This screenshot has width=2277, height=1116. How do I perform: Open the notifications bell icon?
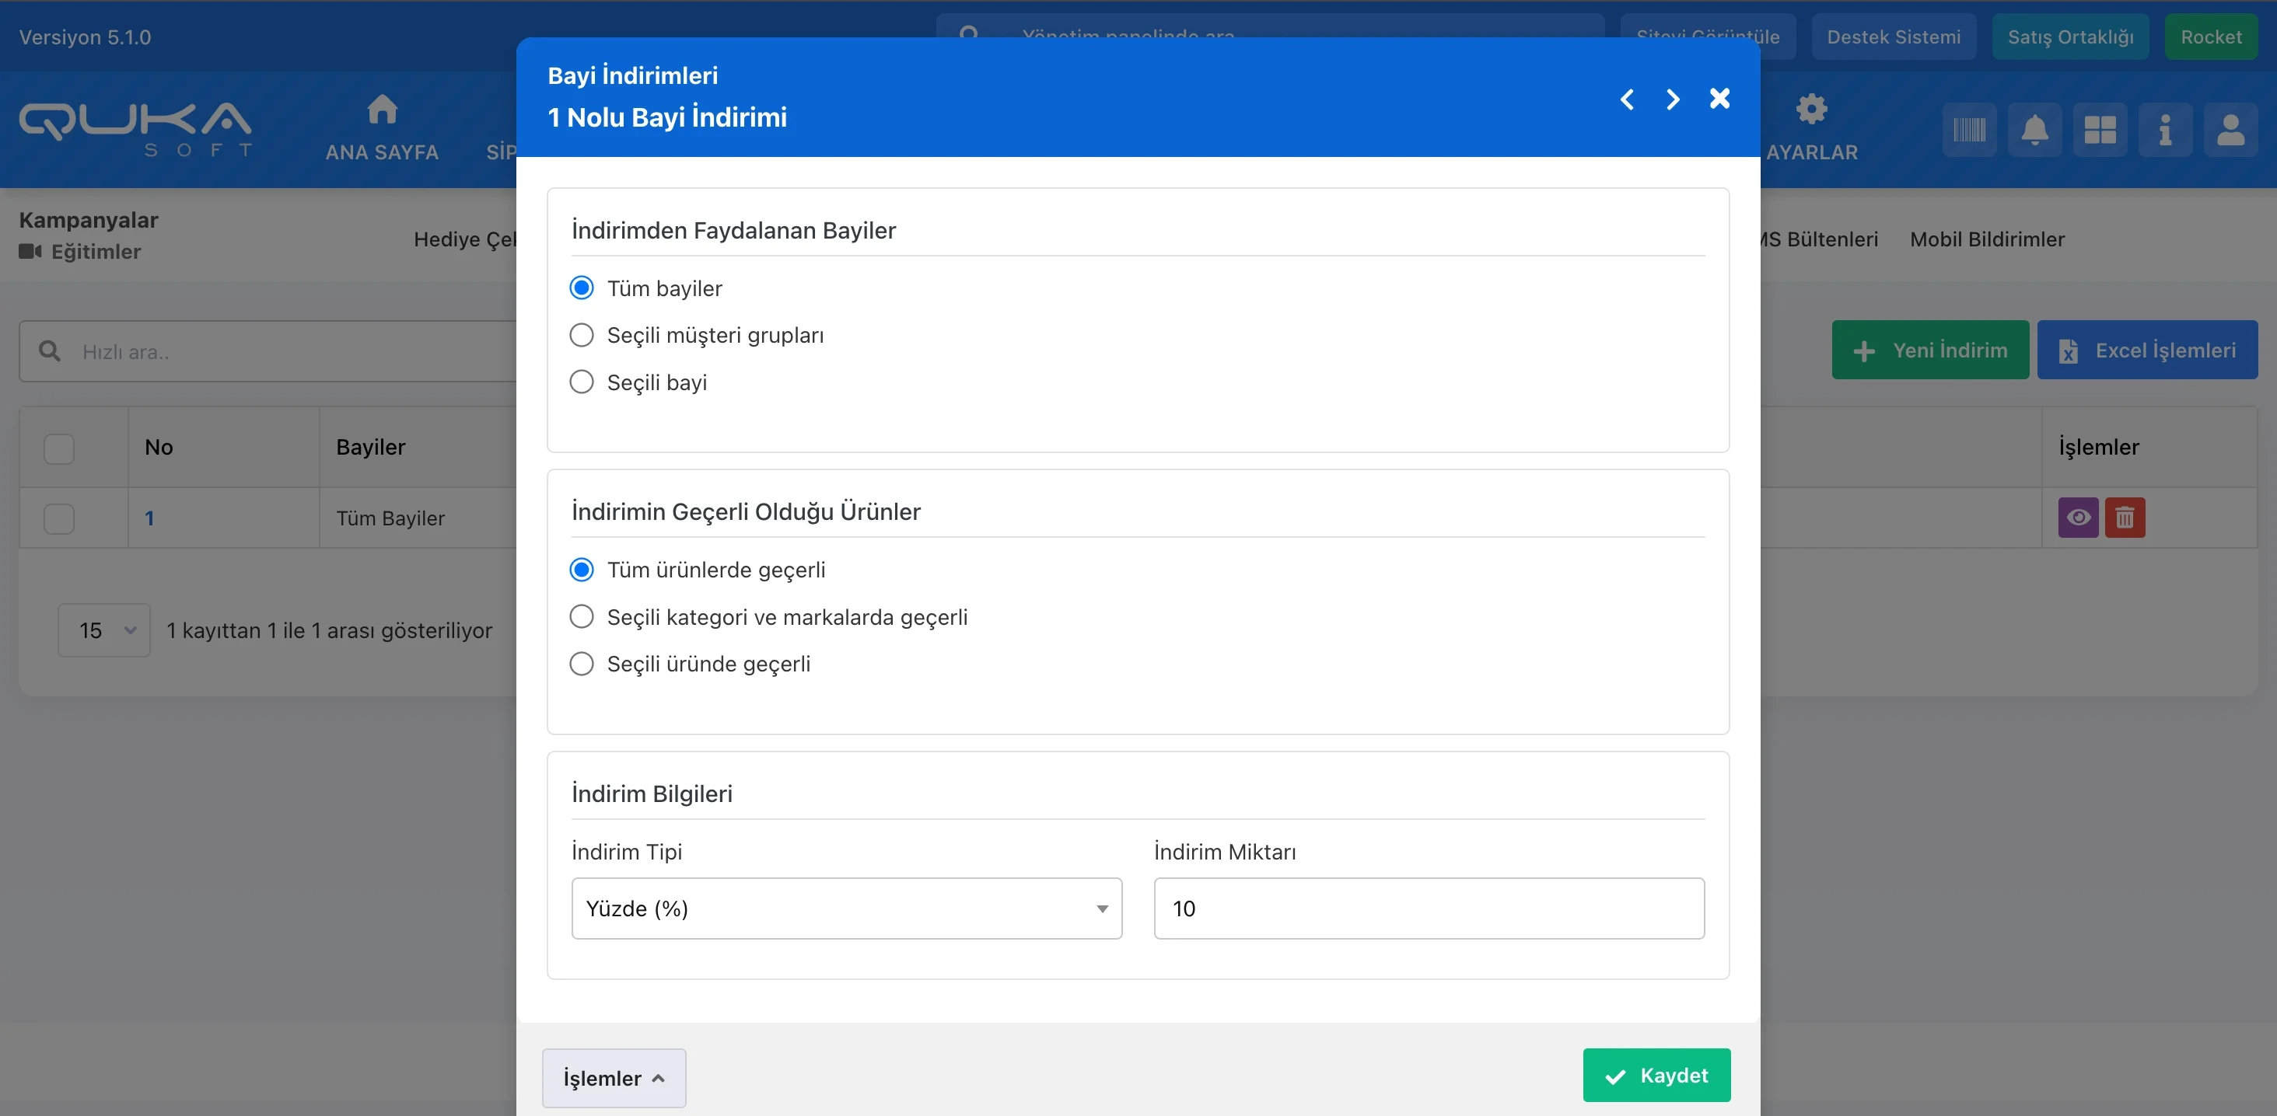point(2034,131)
